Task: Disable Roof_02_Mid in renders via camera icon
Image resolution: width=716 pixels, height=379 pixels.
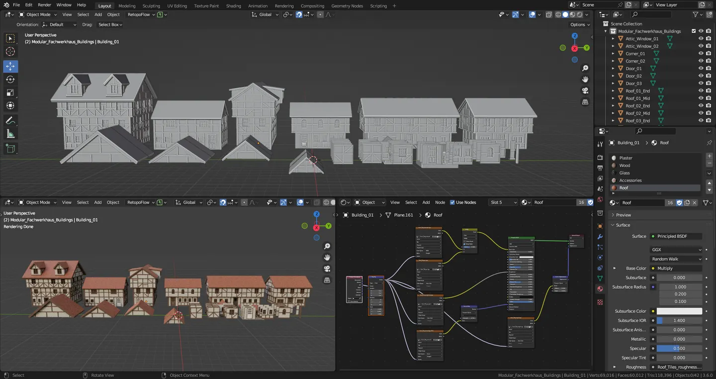Action: pyautogui.click(x=708, y=113)
